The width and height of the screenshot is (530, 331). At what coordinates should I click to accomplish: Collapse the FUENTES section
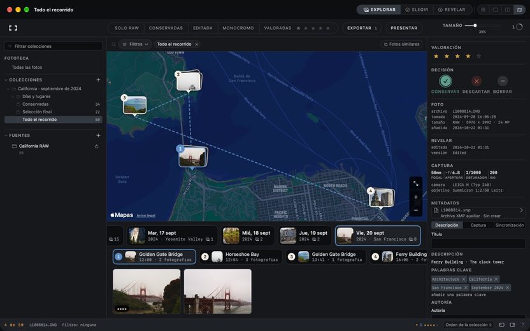tap(6, 136)
